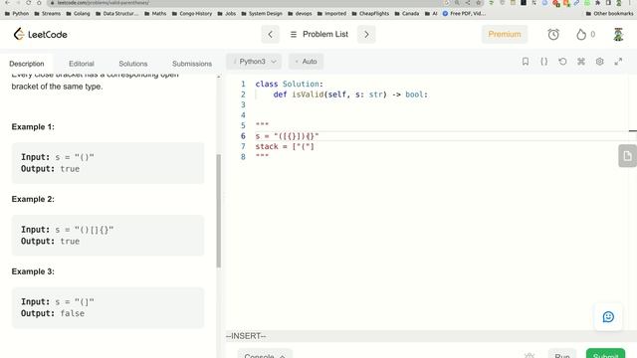Viewport: 637px width, 358px height.
Task: Click Example 2 input s = "()[]{}"
Action: (68, 230)
